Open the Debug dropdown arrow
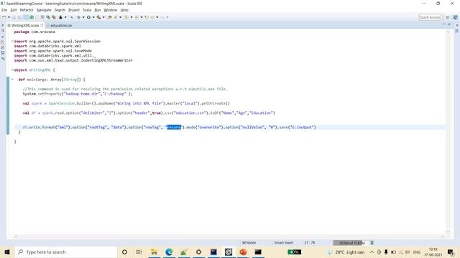This screenshot has width=460, height=258. click(83, 17)
